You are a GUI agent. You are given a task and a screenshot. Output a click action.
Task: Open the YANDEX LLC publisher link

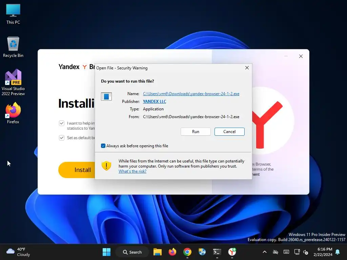point(155,102)
